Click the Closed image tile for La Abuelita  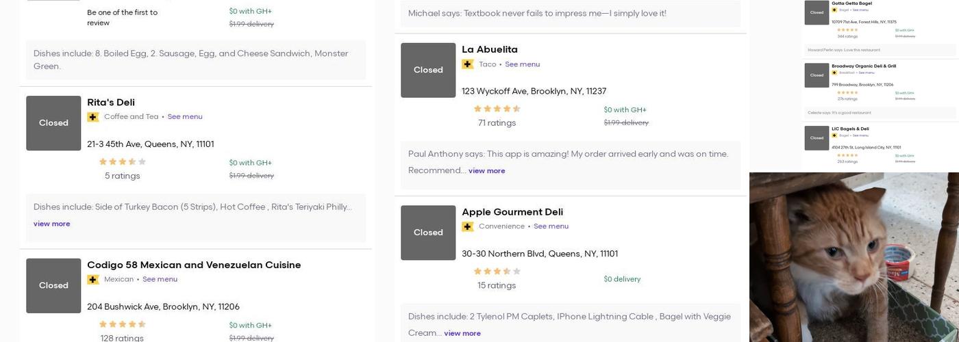coord(428,70)
